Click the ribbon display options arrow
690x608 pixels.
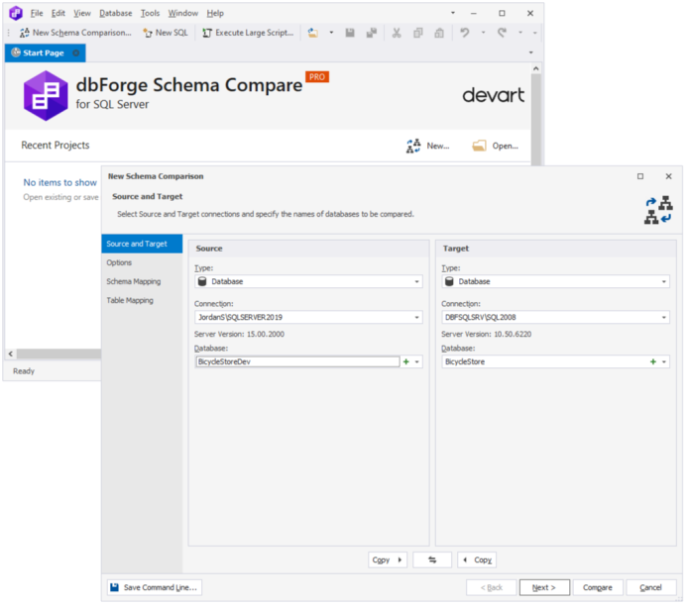point(452,13)
